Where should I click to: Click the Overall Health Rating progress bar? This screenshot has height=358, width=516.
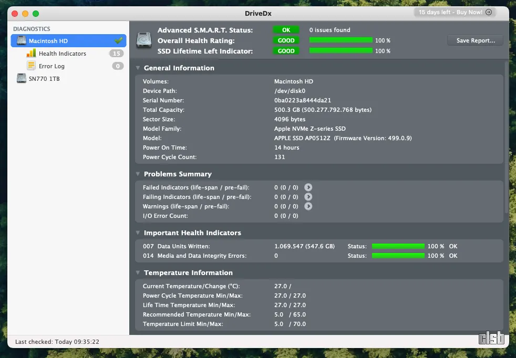pyautogui.click(x=340, y=40)
